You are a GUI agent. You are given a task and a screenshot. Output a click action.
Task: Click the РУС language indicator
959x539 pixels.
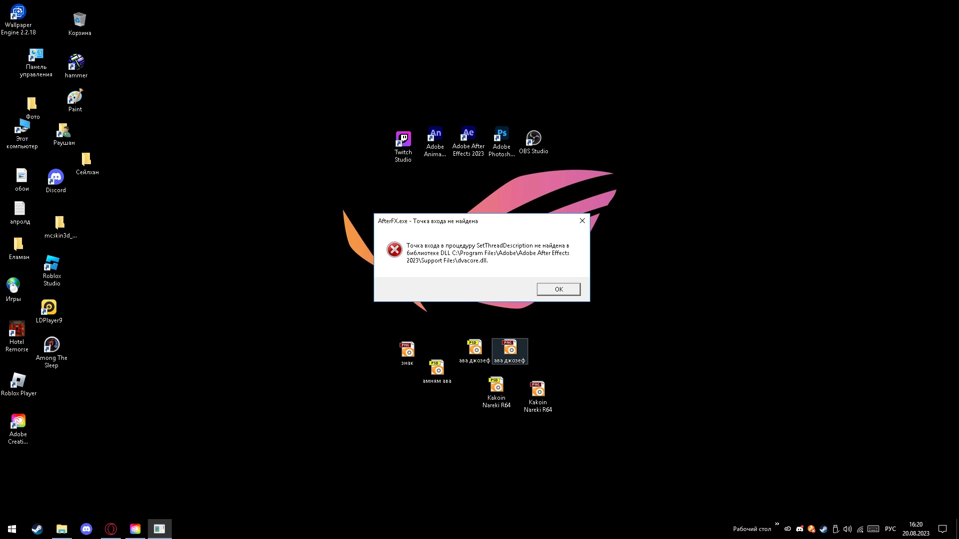click(890, 529)
